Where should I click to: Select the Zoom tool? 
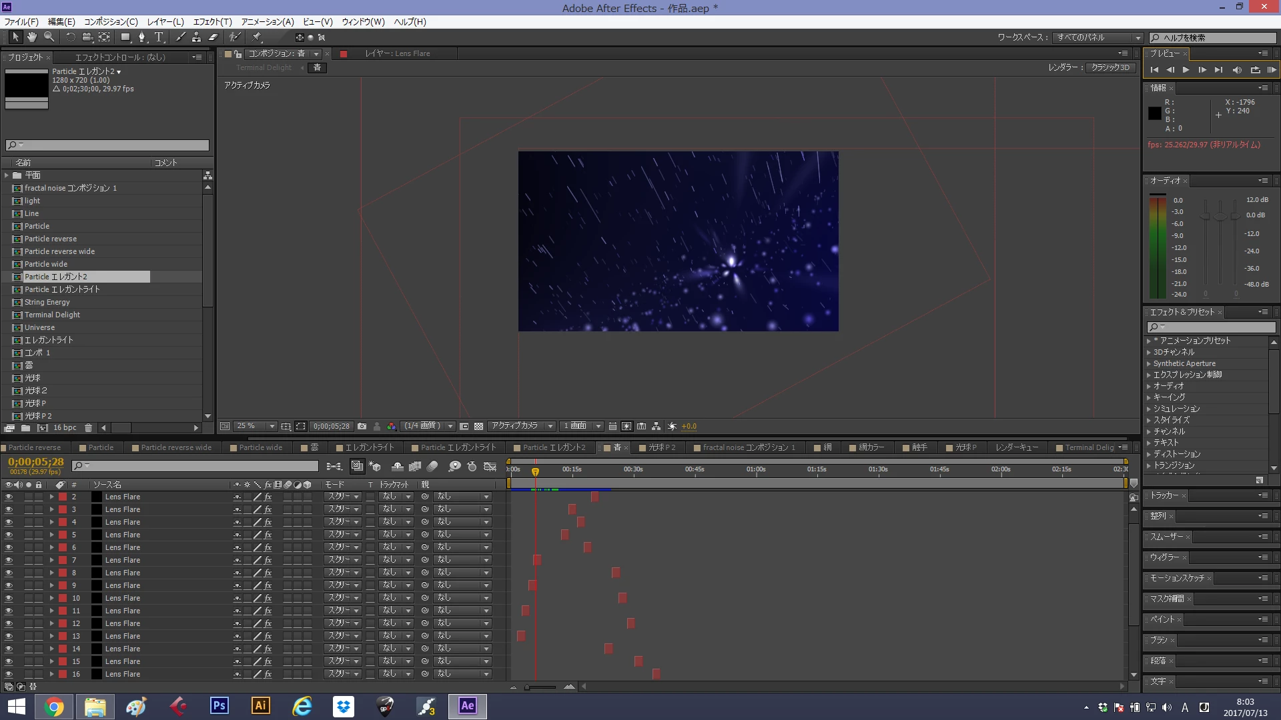(x=49, y=37)
